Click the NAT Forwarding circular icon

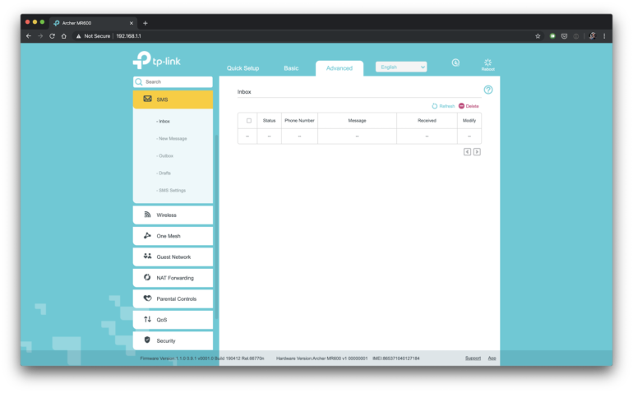coord(147,277)
